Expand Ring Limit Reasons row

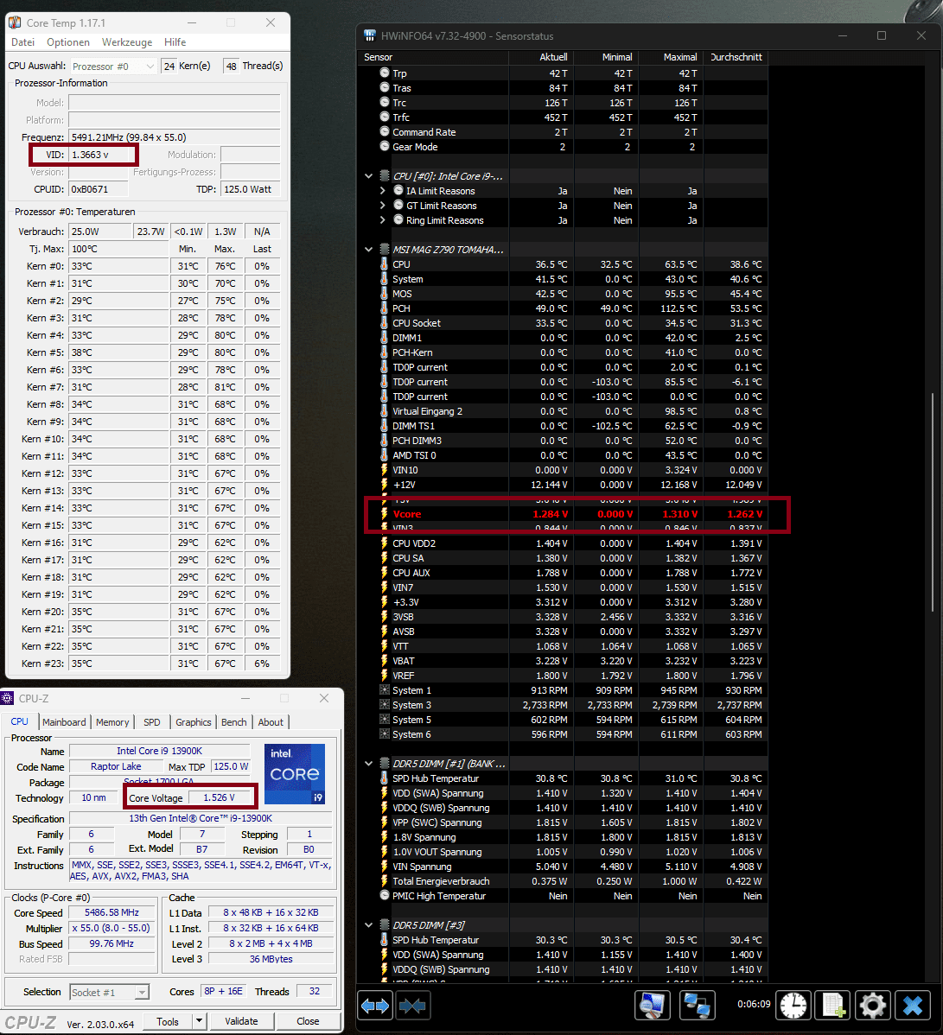382,220
